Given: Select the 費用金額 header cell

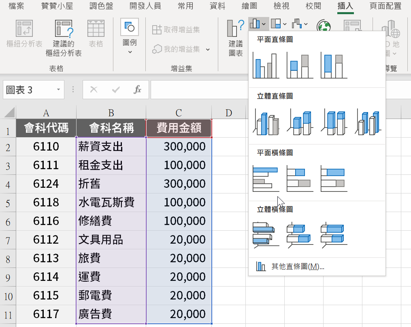Looking at the screenshot, I should point(179,128).
